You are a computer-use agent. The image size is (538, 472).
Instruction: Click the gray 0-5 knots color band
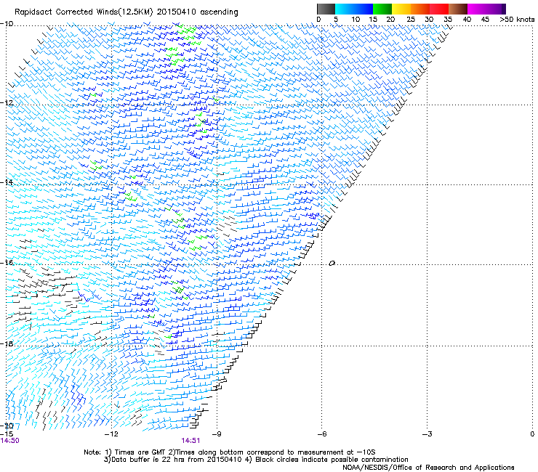[x=326, y=9]
